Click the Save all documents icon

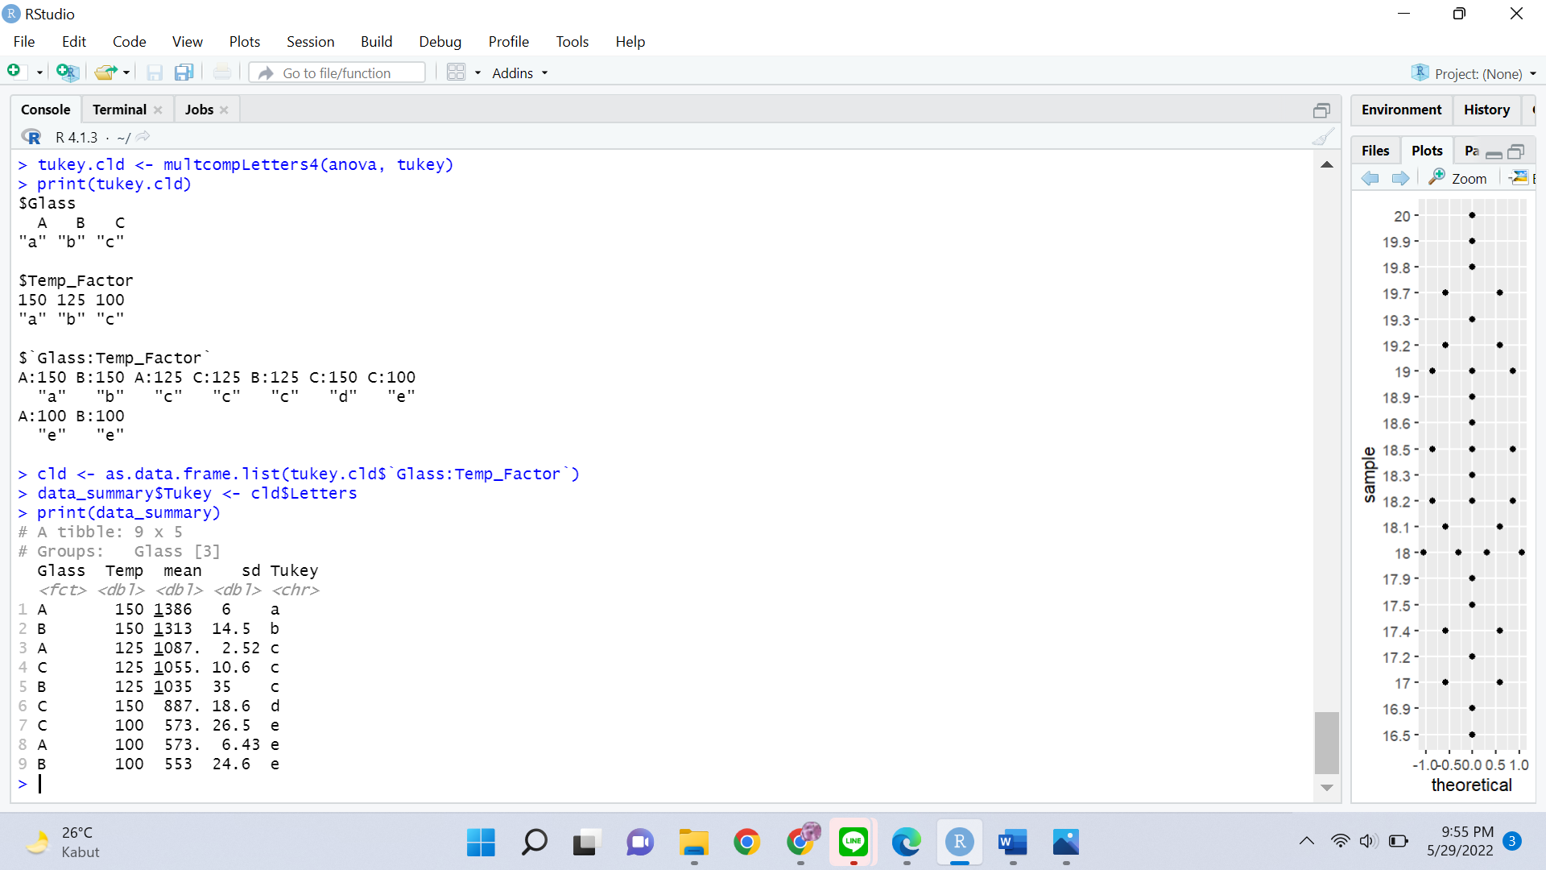(184, 72)
